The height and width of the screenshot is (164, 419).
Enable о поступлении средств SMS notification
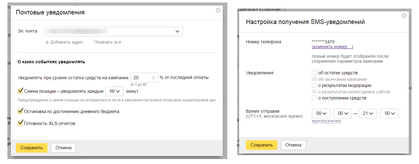(x=314, y=98)
